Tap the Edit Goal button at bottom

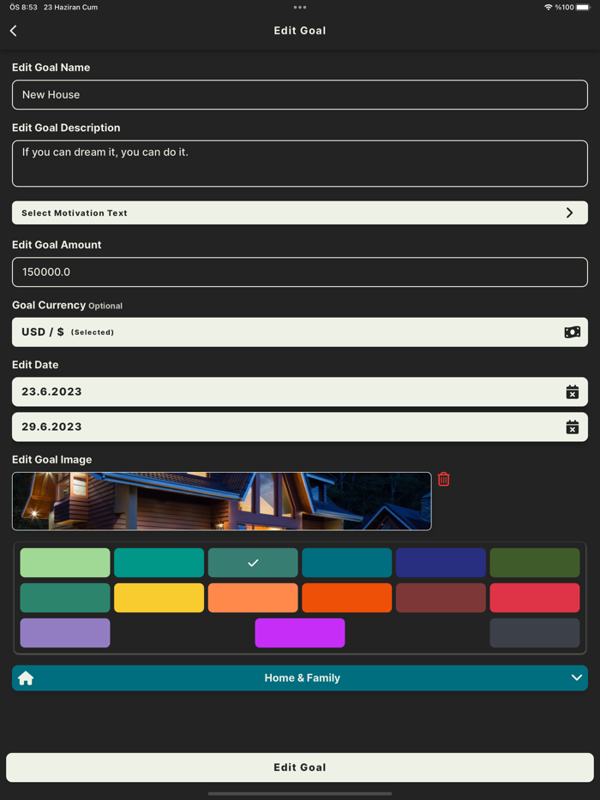(x=300, y=767)
